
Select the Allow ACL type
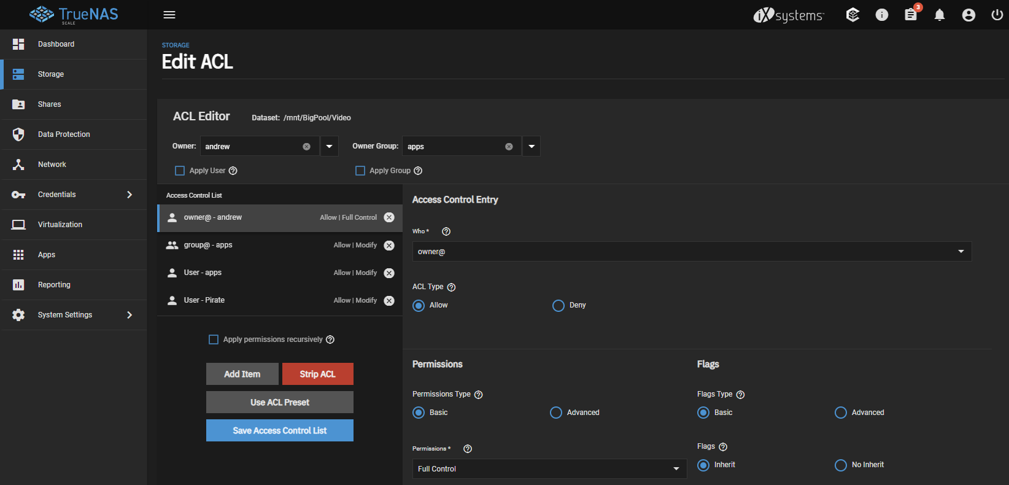pyautogui.click(x=419, y=306)
